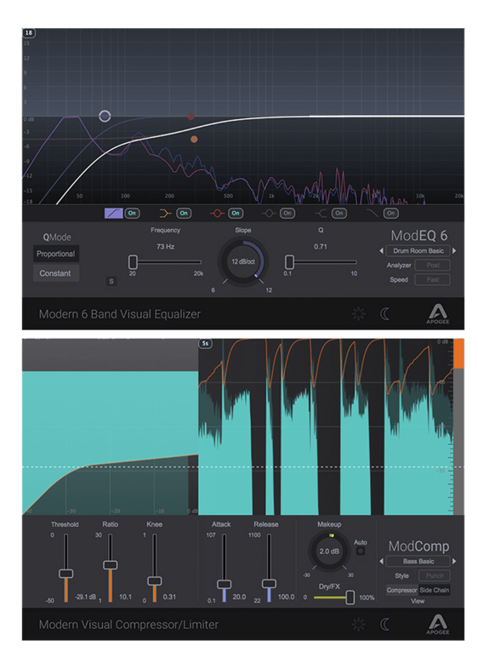The height and width of the screenshot is (652, 478).
Task: Switch to Side Chain view tab
Action: click(x=435, y=590)
